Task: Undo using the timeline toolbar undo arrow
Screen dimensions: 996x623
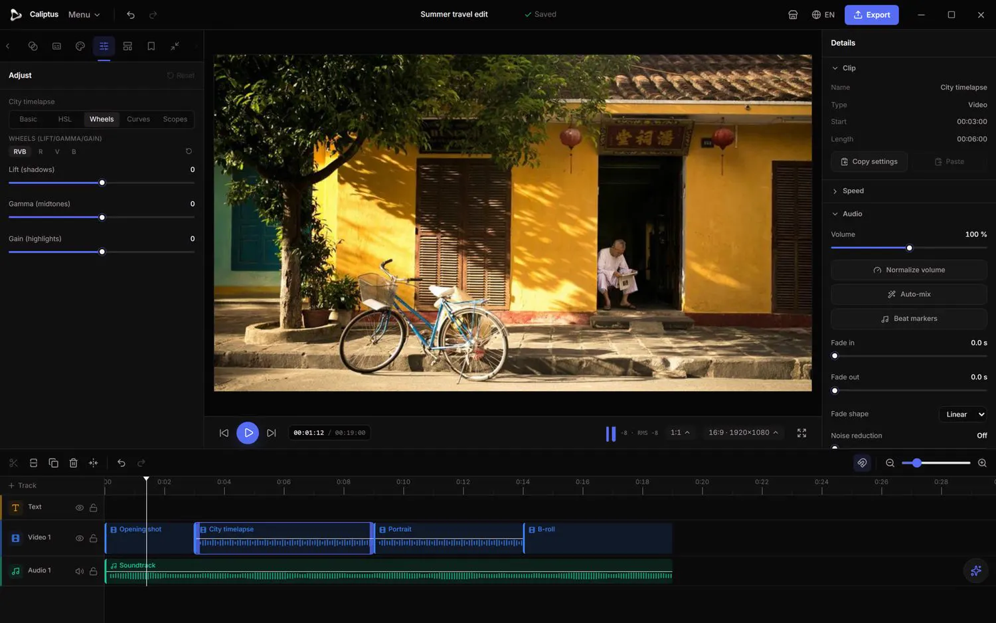Action: point(122,463)
